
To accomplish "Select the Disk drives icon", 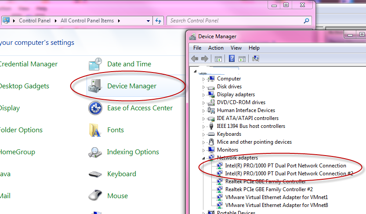I will pyautogui.click(x=211, y=87).
